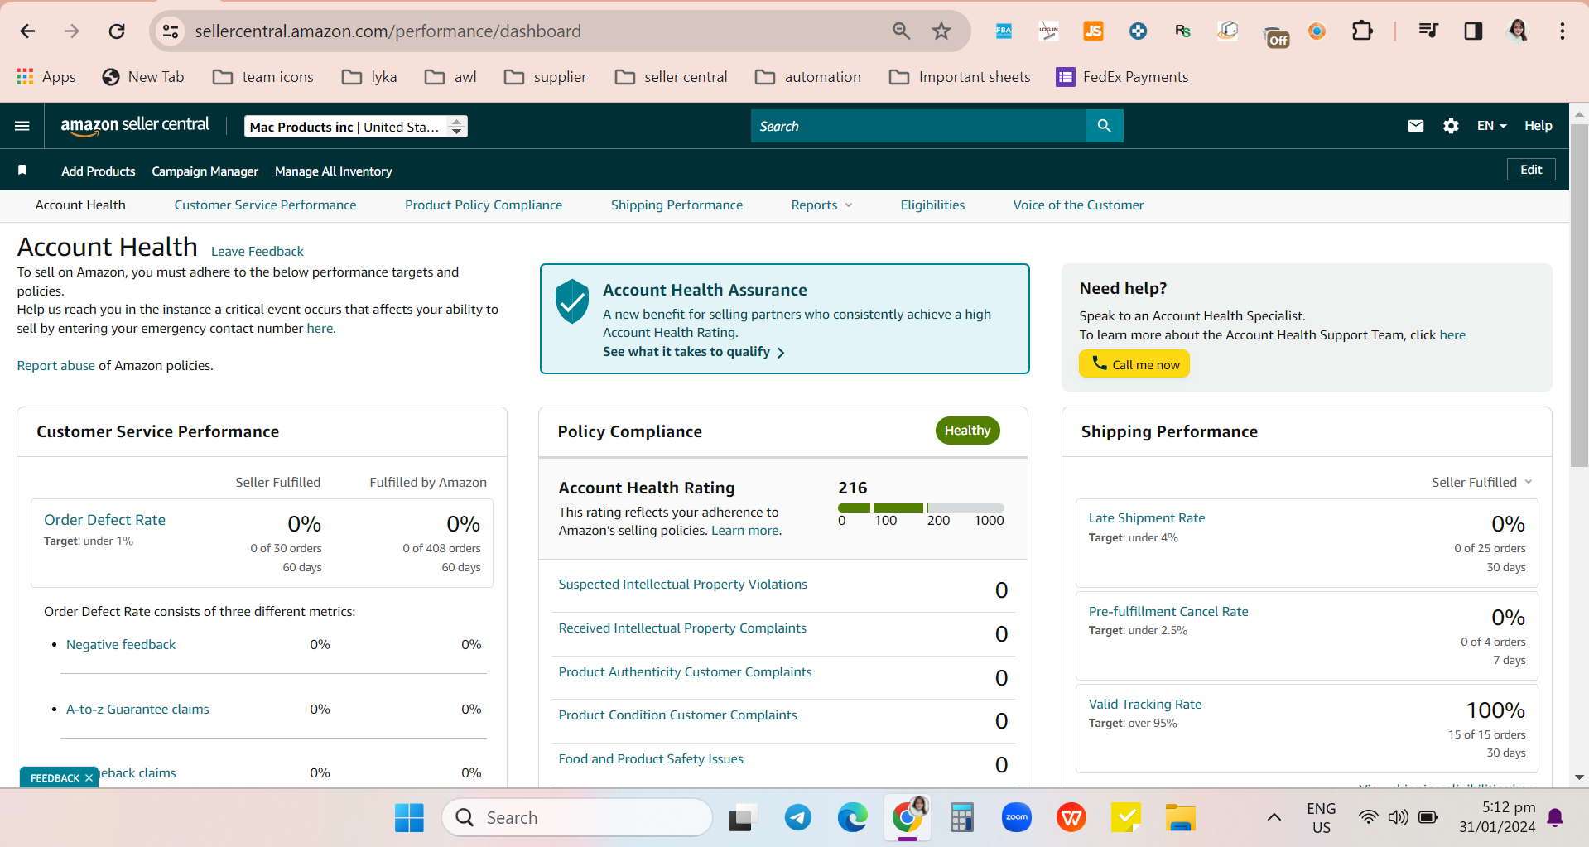Open File Explorer from the taskbar
Viewport: 1589px width, 847px height.
pyautogui.click(x=1180, y=818)
